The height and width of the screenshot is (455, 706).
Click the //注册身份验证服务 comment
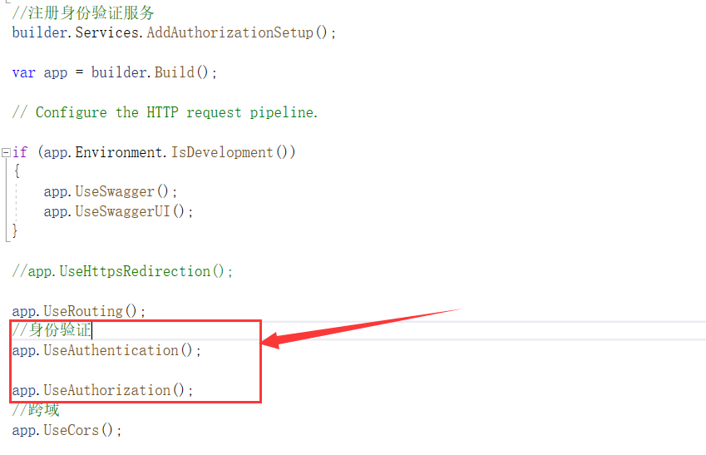point(83,12)
